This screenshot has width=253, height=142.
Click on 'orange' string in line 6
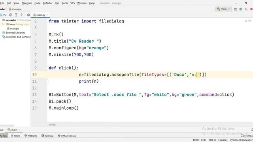coord(96,48)
